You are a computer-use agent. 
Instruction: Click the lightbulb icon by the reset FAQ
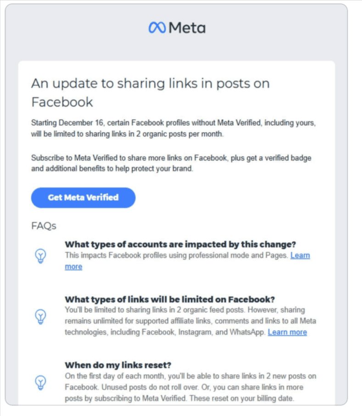(40, 383)
